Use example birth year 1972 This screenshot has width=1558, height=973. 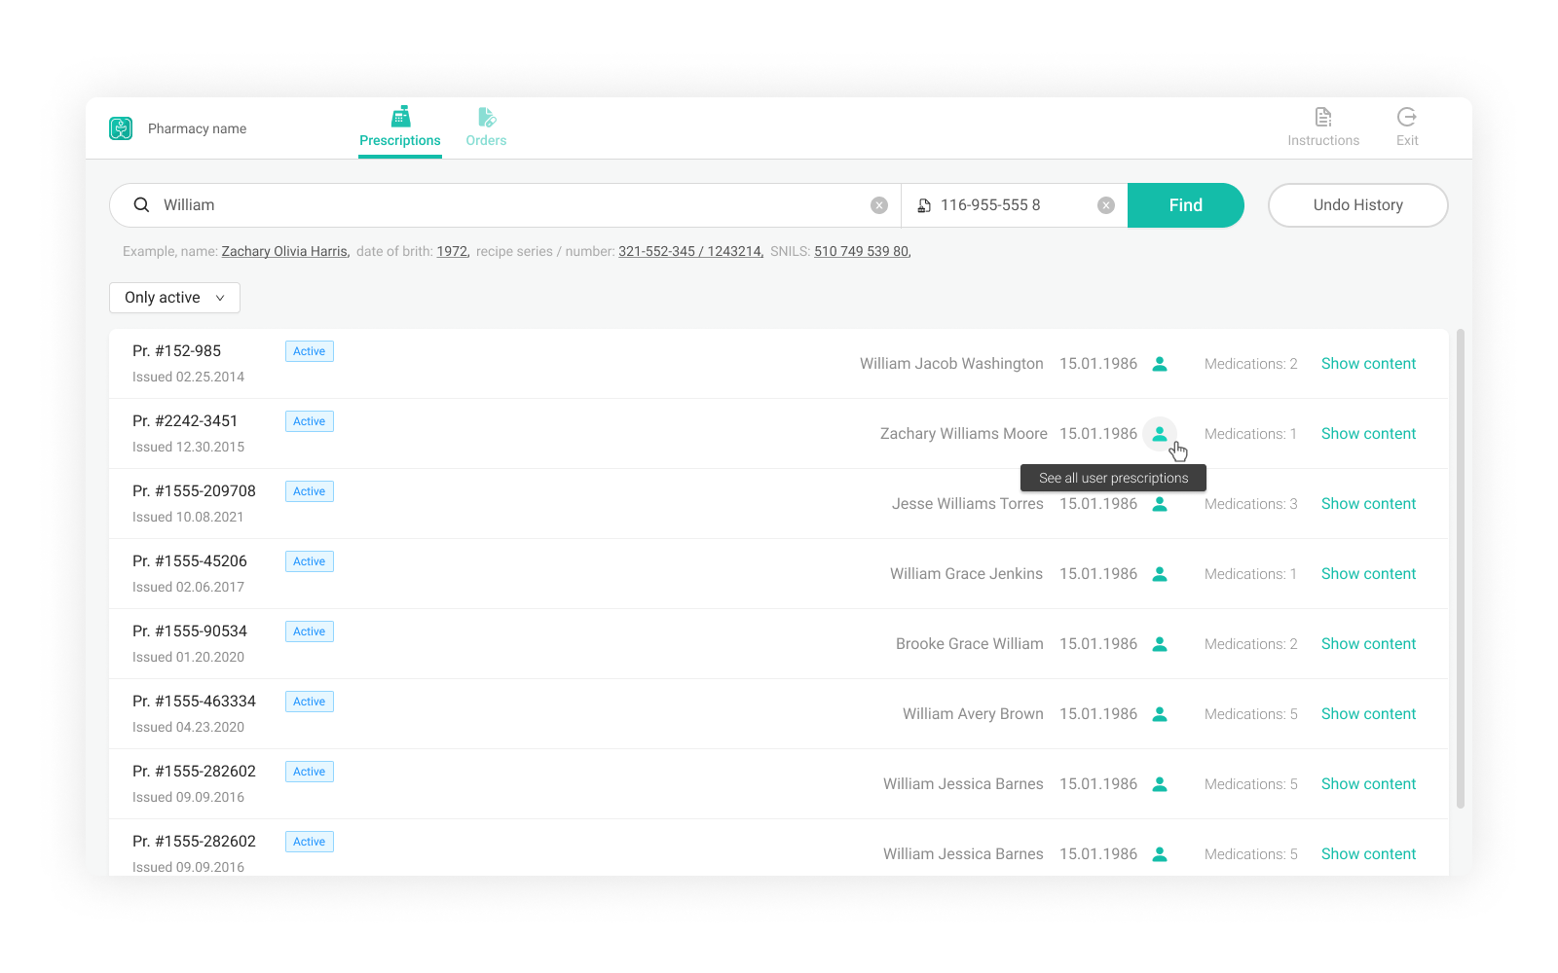coord(453,251)
